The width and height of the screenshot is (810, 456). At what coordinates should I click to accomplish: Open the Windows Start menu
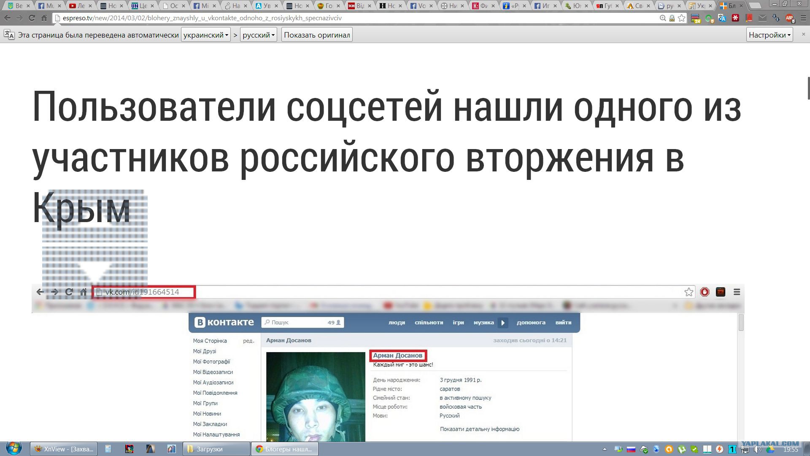pyautogui.click(x=13, y=448)
